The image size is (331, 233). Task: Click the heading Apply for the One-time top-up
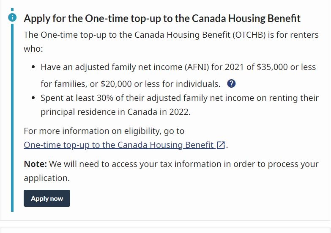pos(162,18)
